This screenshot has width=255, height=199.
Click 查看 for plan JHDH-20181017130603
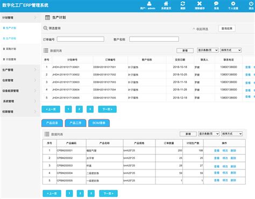(x=248, y=83)
